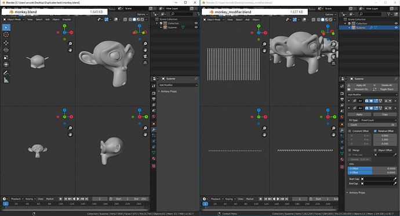This screenshot has width=400, height=216.
Task: Click zoom magnifier in monkey.blend top-left viewport
Action: click(x=70, y=44)
